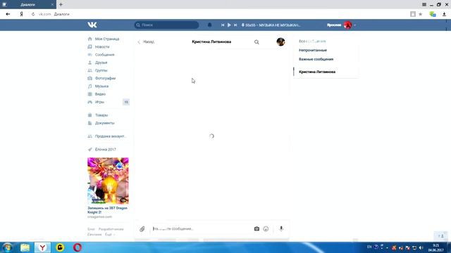The width and height of the screenshot is (451, 253).
Task: Click the microphone voice message icon
Action: (x=281, y=228)
